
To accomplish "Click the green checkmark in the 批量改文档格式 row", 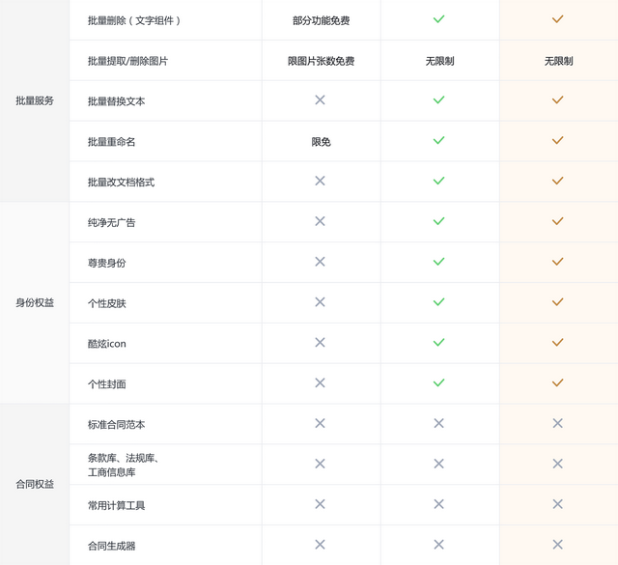I will coord(438,181).
